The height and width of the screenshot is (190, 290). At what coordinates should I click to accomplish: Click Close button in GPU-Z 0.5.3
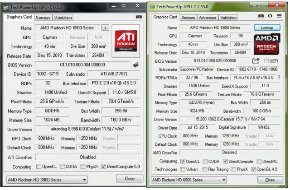[130, 179]
